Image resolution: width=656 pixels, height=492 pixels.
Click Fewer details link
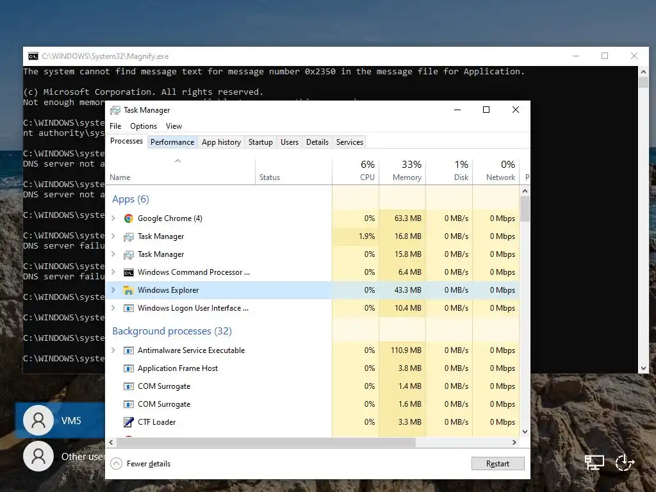[149, 464]
